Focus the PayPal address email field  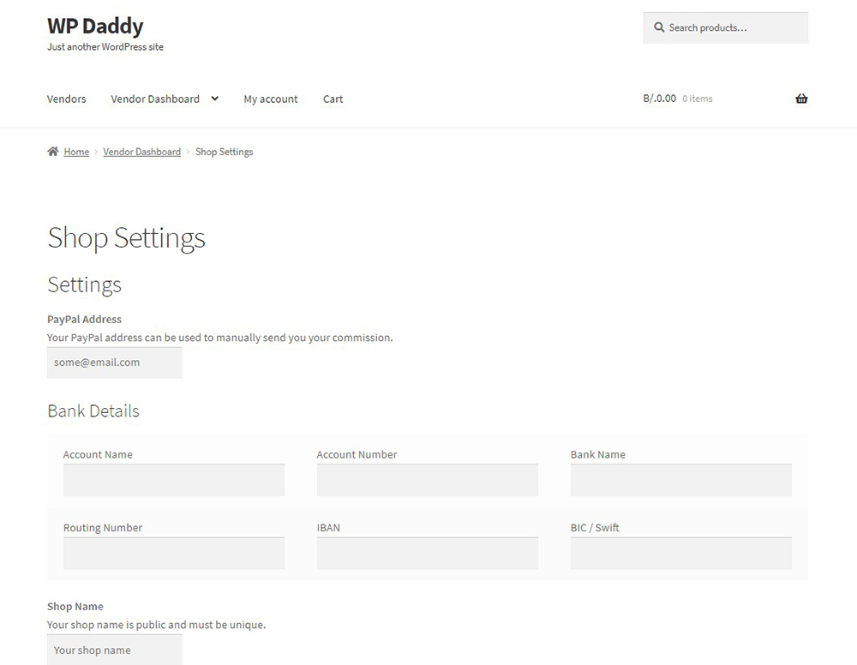(x=114, y=362)
